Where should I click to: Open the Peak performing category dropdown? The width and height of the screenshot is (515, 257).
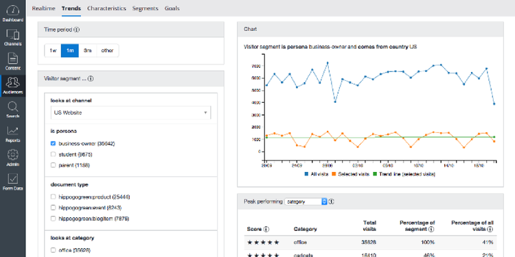click(x=306, y=201)
